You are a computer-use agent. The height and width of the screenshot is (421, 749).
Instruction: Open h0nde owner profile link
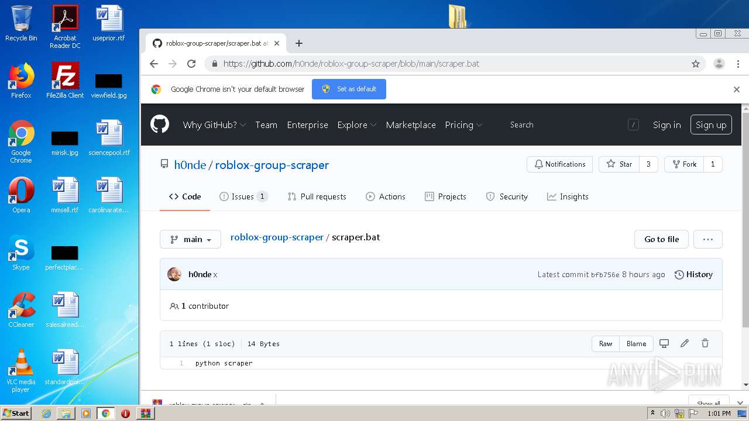pyautogui.click(x=190, y=165)
